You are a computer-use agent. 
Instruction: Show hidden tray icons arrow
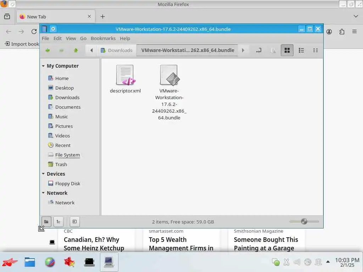pos(328,262)
